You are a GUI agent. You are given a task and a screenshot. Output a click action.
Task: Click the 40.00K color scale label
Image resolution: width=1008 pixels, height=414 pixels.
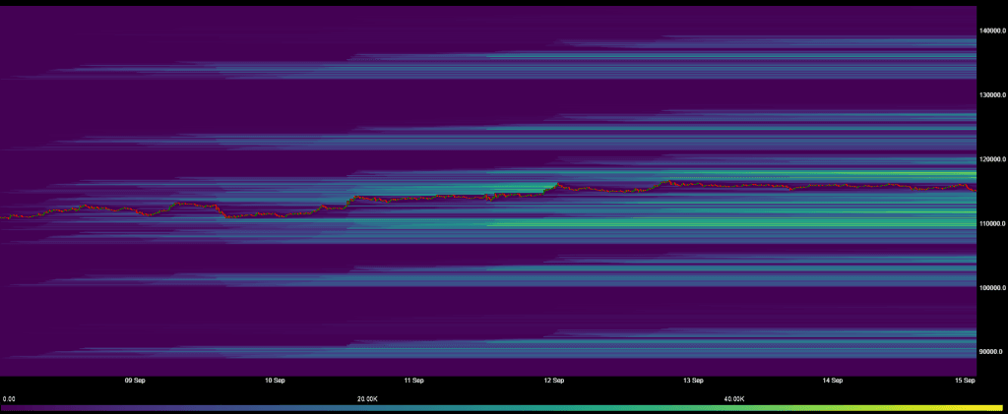734,399
